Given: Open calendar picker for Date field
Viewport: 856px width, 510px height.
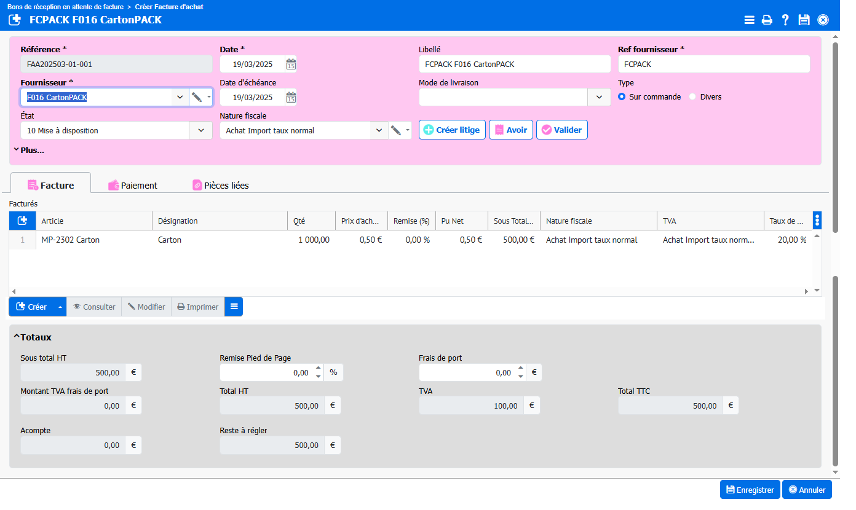Looking at the screenshot, I should tap(291, 64).
